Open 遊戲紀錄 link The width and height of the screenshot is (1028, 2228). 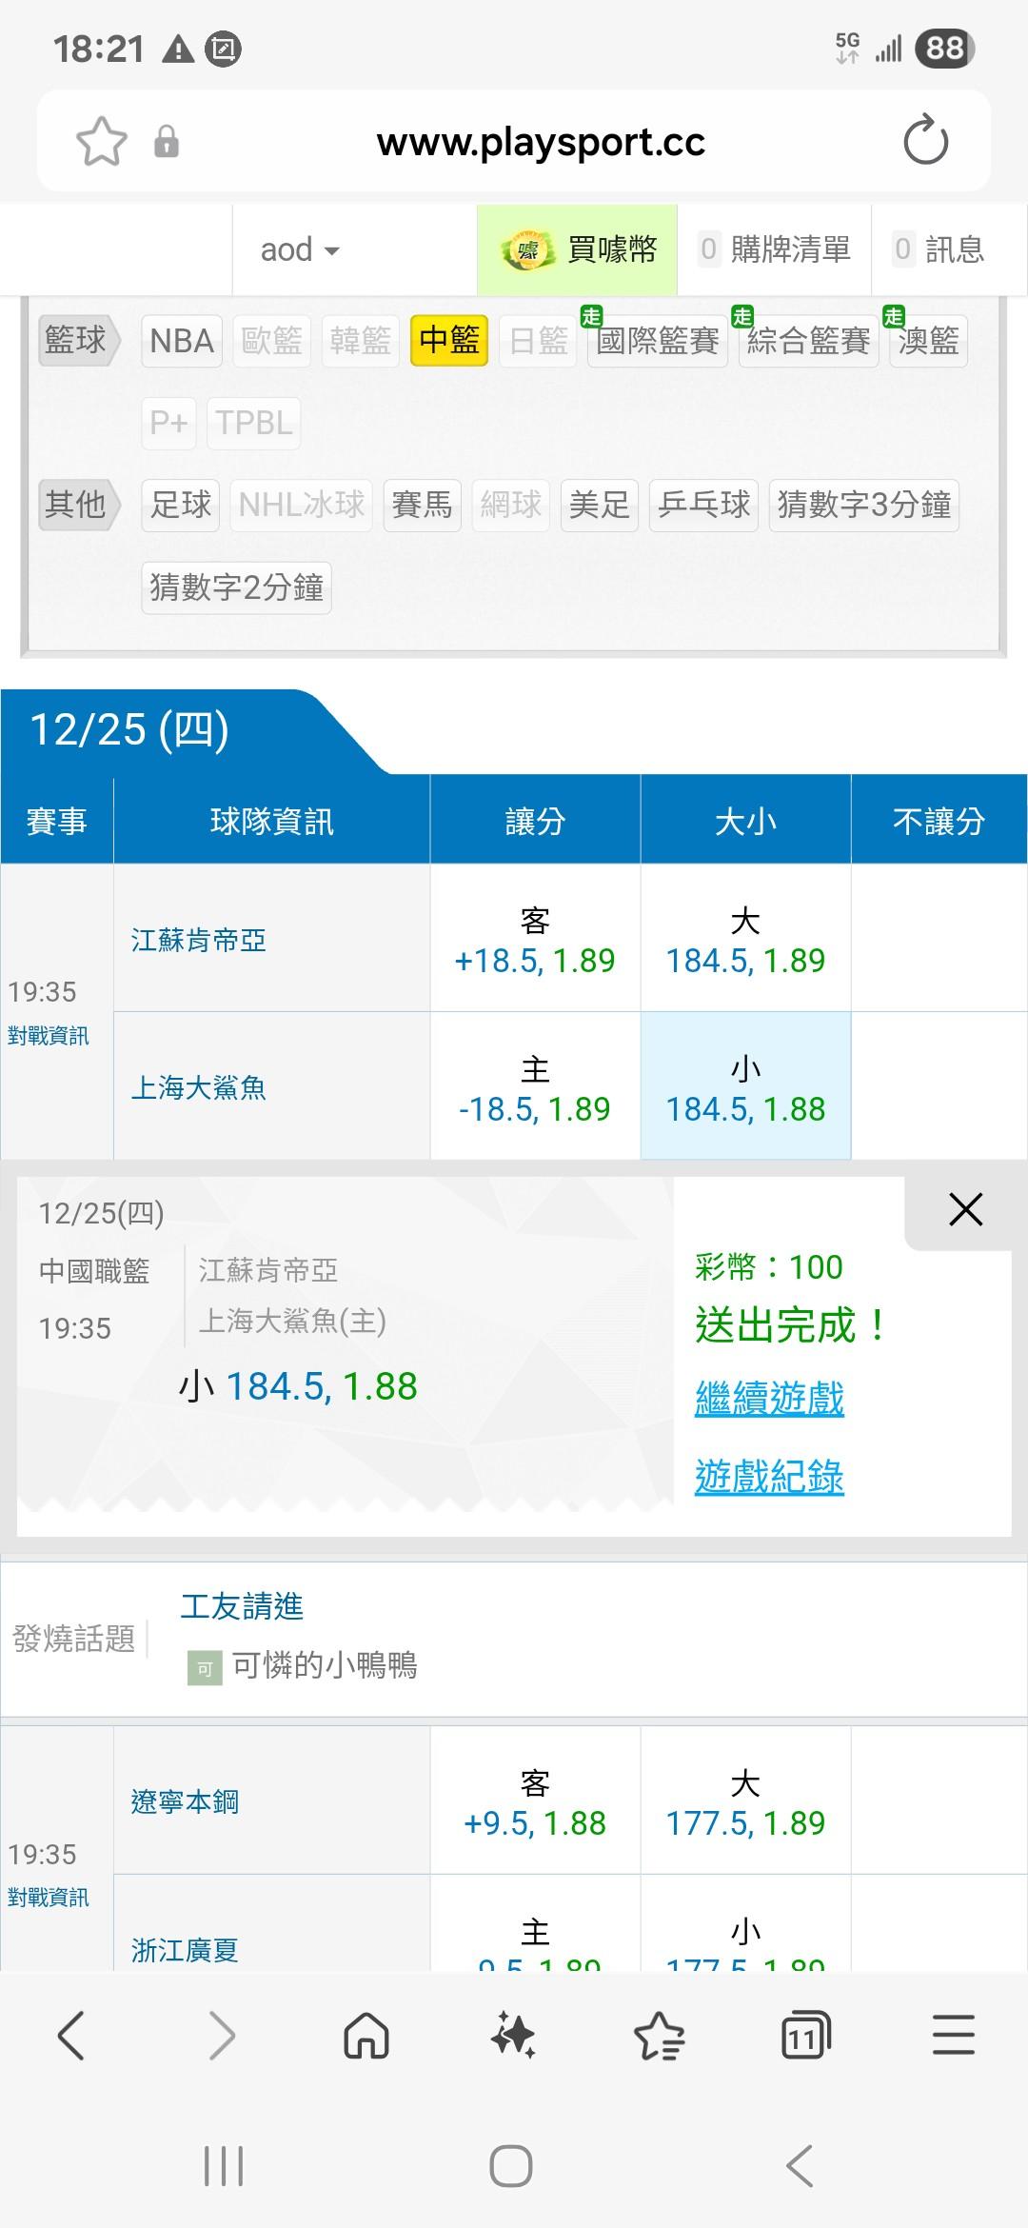[769, 1477]
